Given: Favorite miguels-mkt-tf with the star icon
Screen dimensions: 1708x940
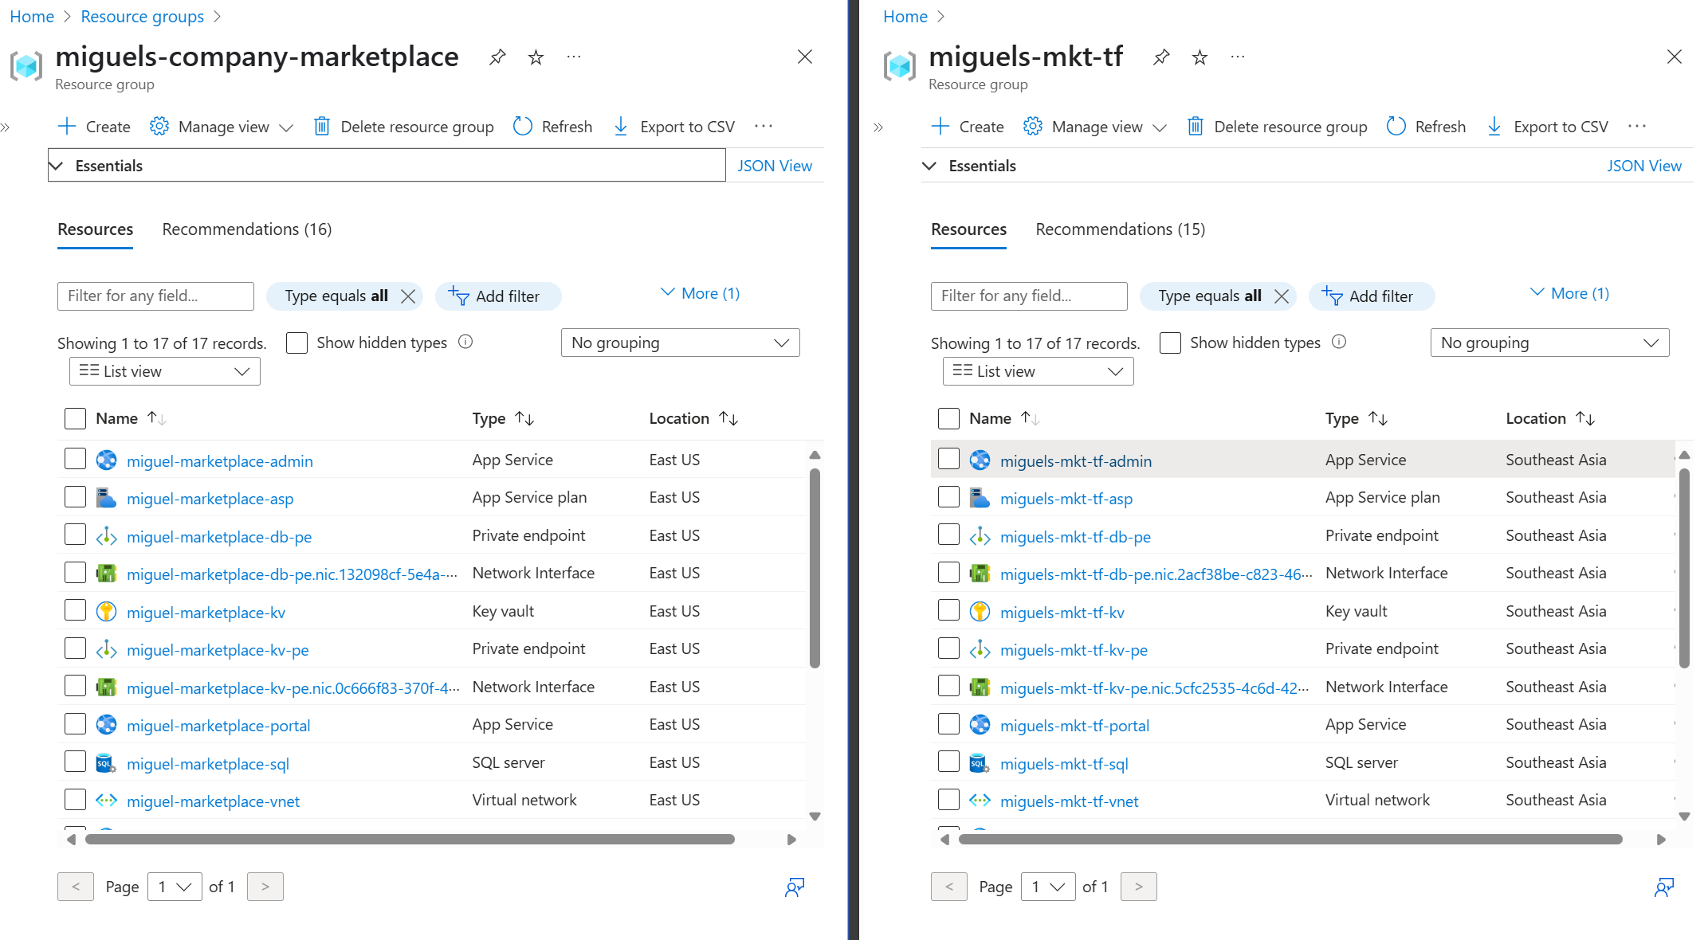Looking at the screenshot, I should 1200,57.
